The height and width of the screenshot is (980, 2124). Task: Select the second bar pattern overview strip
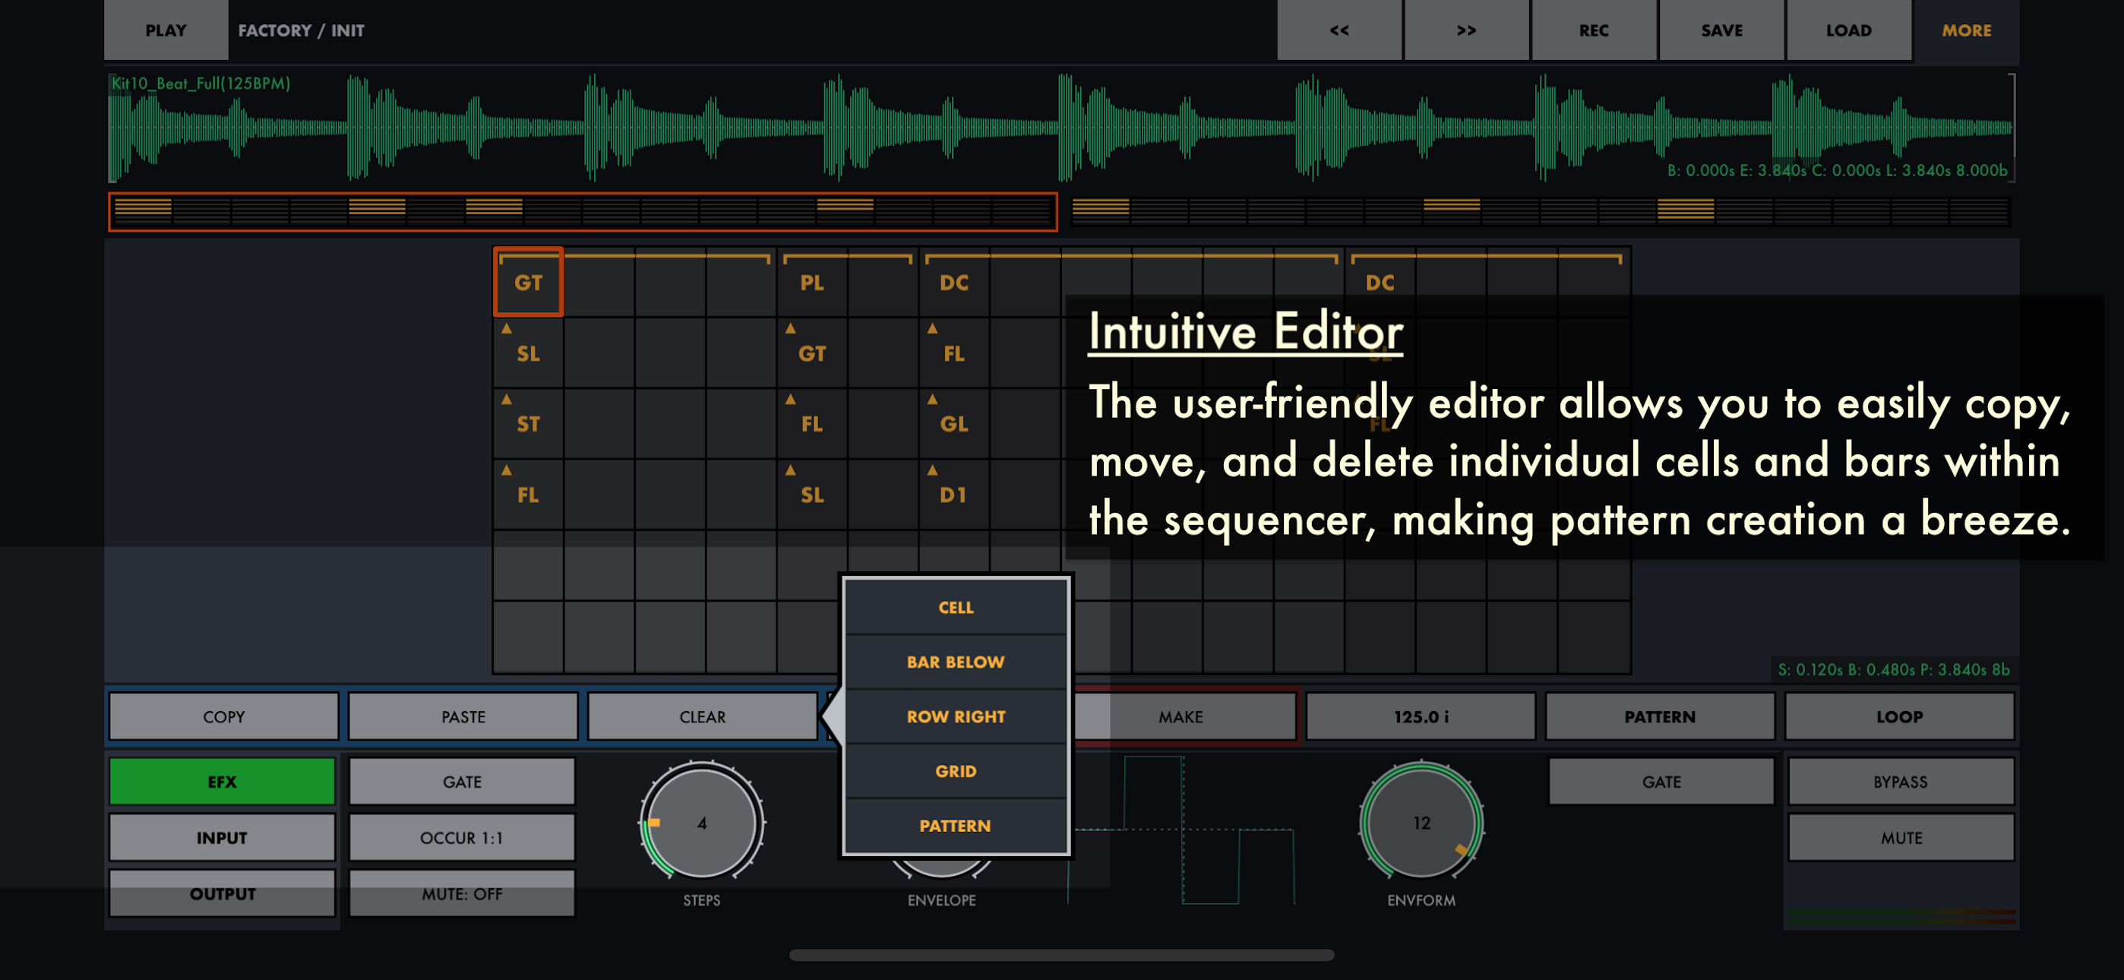[x=1541, y=211]
